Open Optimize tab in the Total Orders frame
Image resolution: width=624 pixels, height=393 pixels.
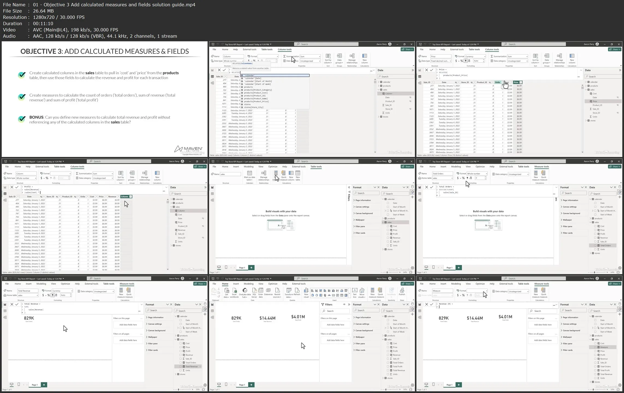pos(480,167)
